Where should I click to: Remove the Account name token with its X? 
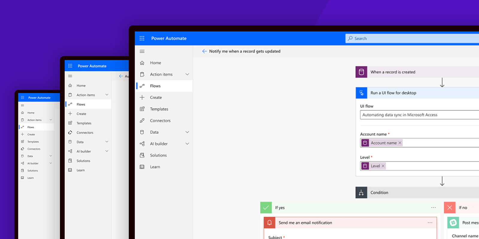[x=400, y=143]
